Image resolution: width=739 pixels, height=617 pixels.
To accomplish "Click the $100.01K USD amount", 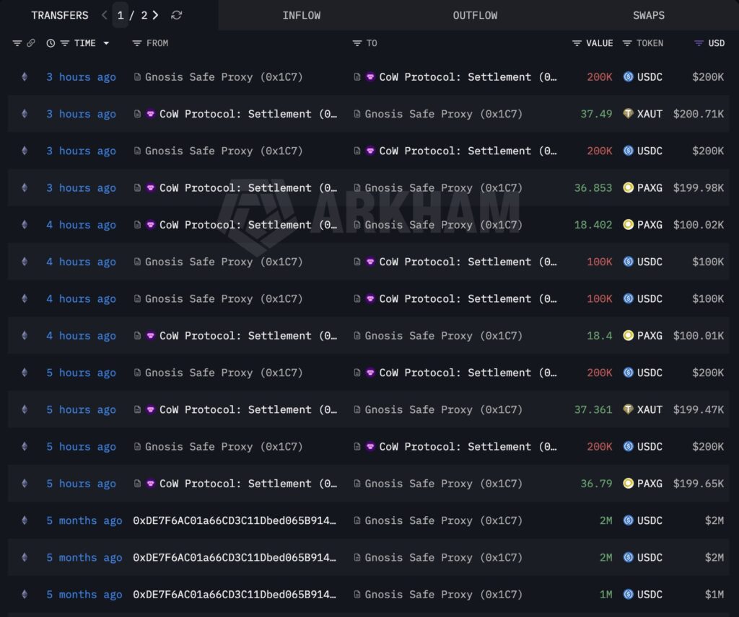I will coord(699,336).
